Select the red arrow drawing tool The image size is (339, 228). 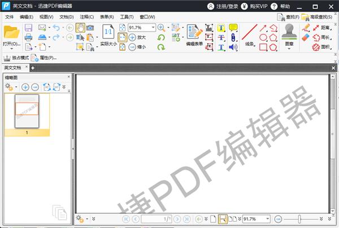tap(263, 28)
